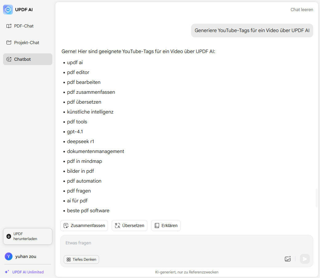
Task: Click the Erklären quick action button
Action: coord(166,225)
